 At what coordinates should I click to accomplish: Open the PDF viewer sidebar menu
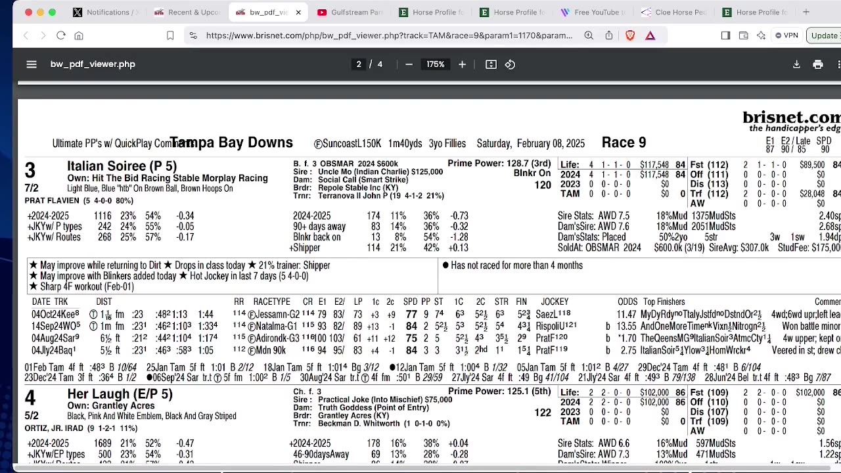(32, 64)
